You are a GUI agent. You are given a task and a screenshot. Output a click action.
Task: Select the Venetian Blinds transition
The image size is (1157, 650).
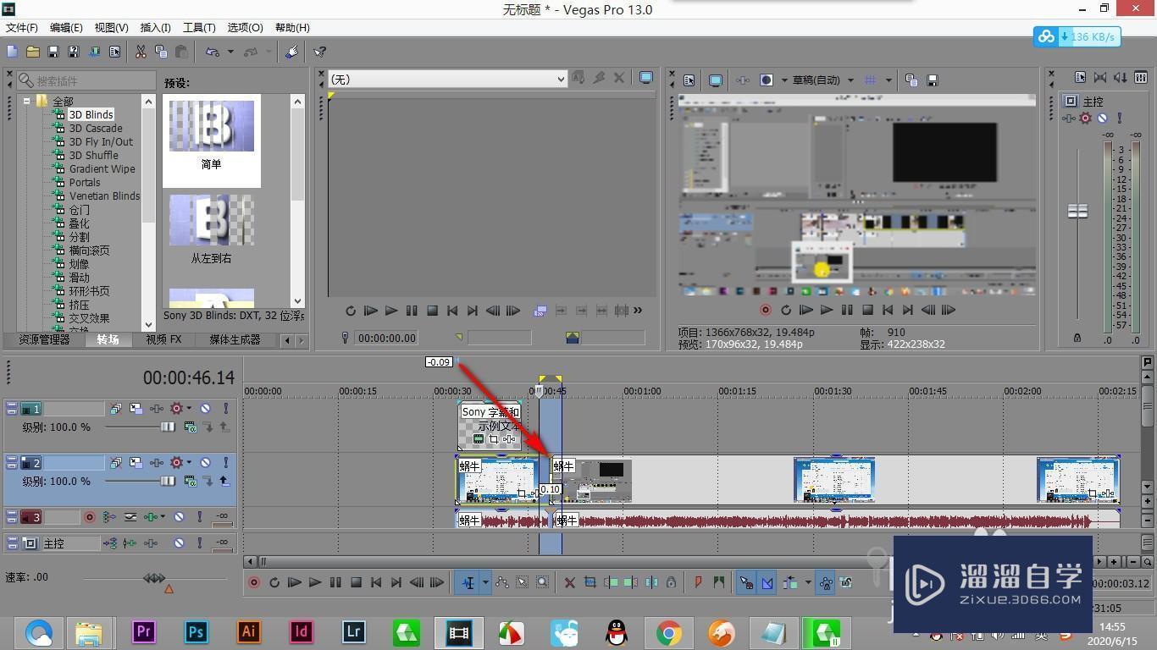104,196
